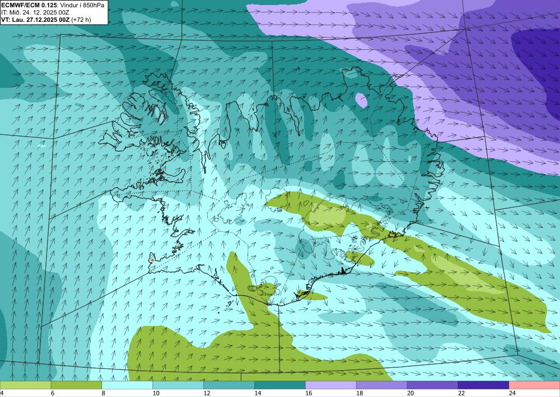The height and width of the screenshot is (397, 560).
Task: Click the legend value label '24'
Action: tap(512, 394)
